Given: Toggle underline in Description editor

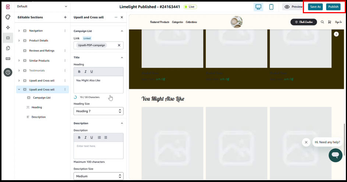Looking at the screenshot, I should point(92,138).
